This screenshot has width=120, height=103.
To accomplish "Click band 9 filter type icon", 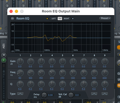I will pyautogui.click(x=105, y=94).
